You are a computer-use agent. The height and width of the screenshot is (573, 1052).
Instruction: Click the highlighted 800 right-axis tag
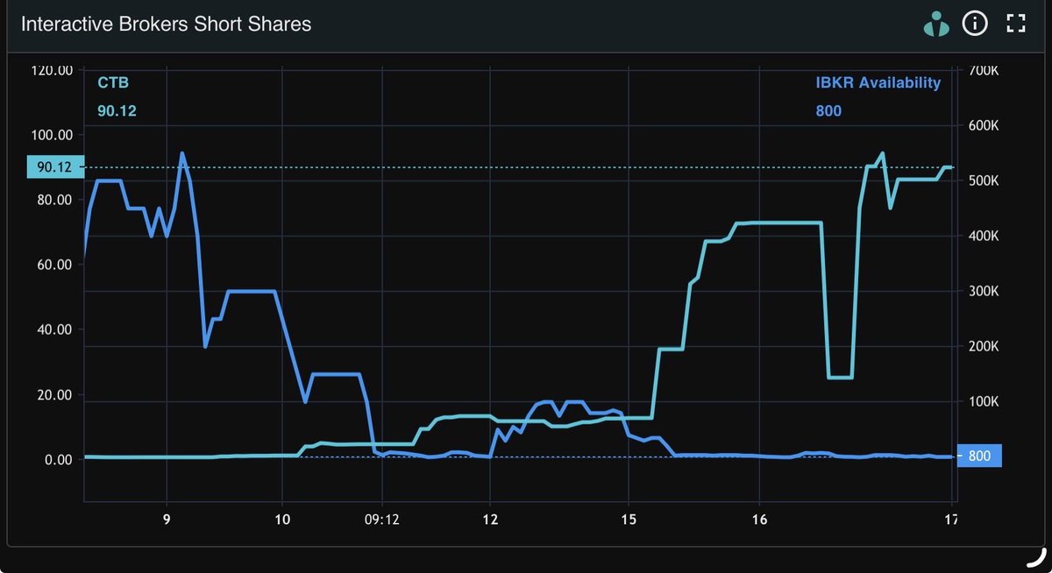tap(978, 456)
